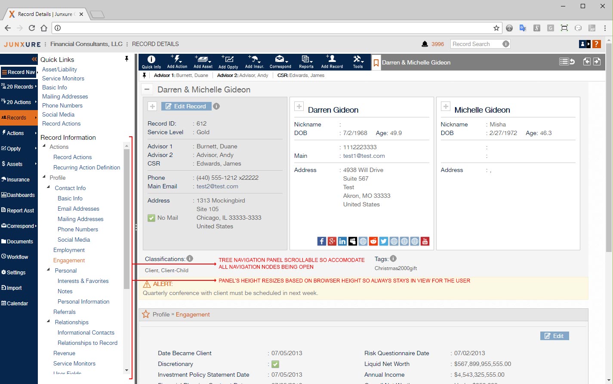Open the Asset/Liability quick link
The height and width of the screenshot is (384, 613).
(x=59, y=69)
